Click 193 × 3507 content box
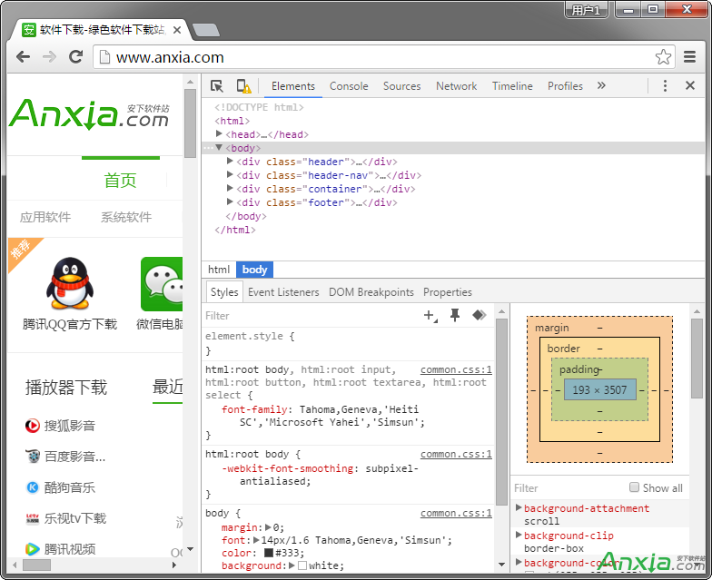The image size is (712, 580). click(599, 390)
